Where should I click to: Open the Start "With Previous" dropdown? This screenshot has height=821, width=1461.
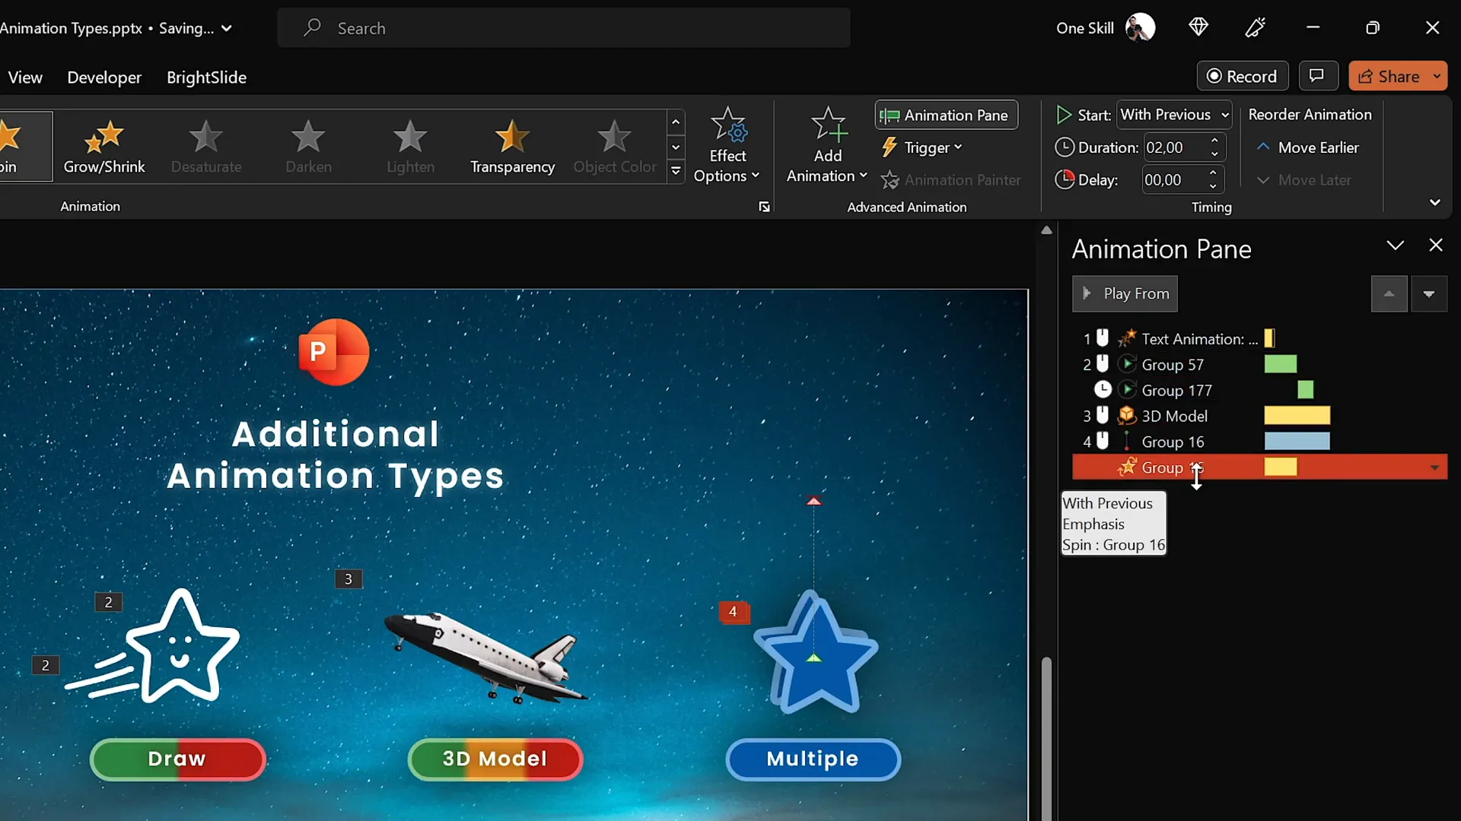[1174, 114]
